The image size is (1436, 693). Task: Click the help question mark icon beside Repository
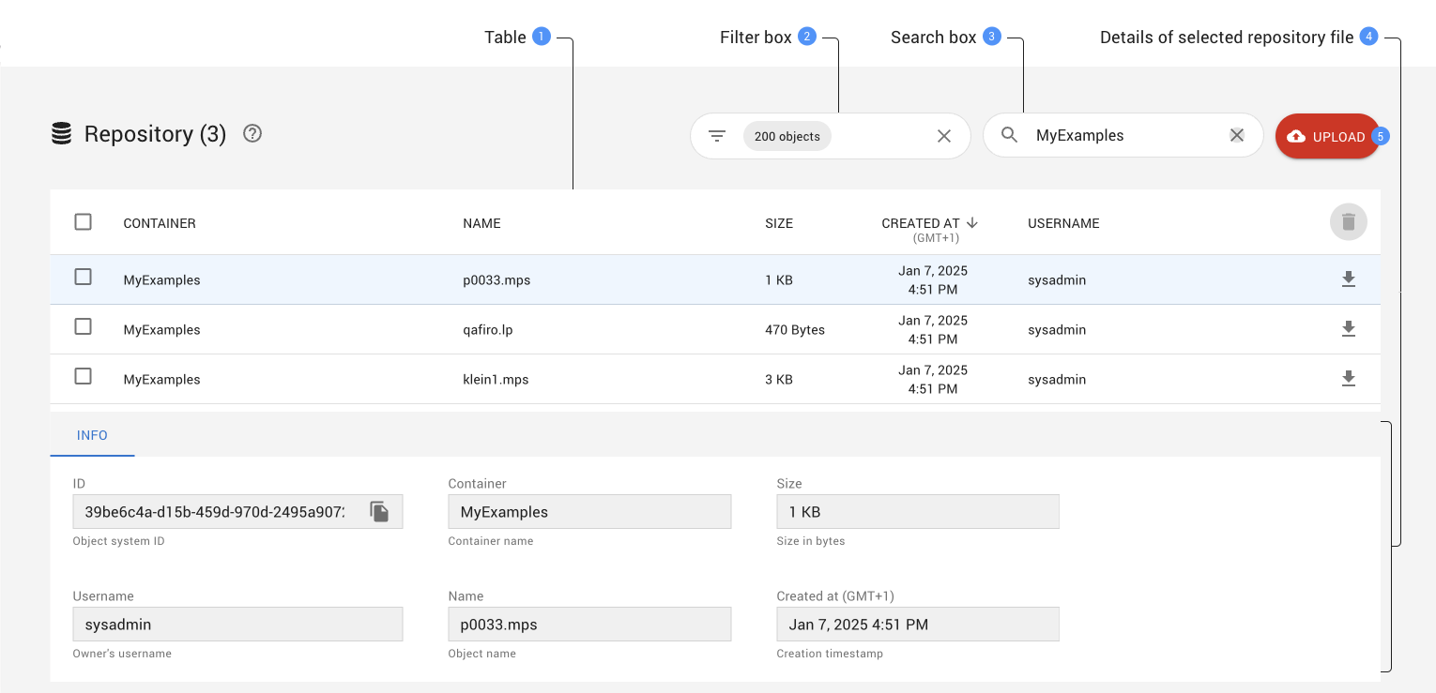pos(252,134)
